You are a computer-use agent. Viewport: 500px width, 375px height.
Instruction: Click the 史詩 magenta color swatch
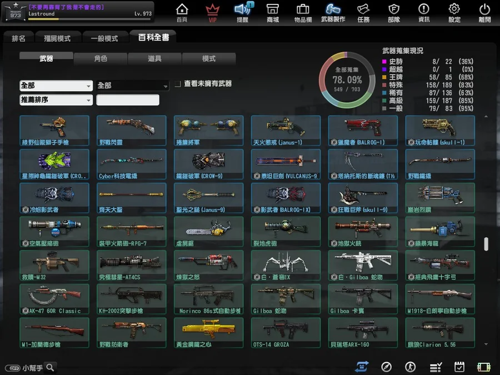tap(384, 62)
